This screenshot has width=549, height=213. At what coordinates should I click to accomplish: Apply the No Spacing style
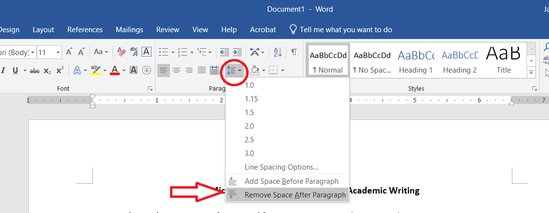[x=372, y=60]
